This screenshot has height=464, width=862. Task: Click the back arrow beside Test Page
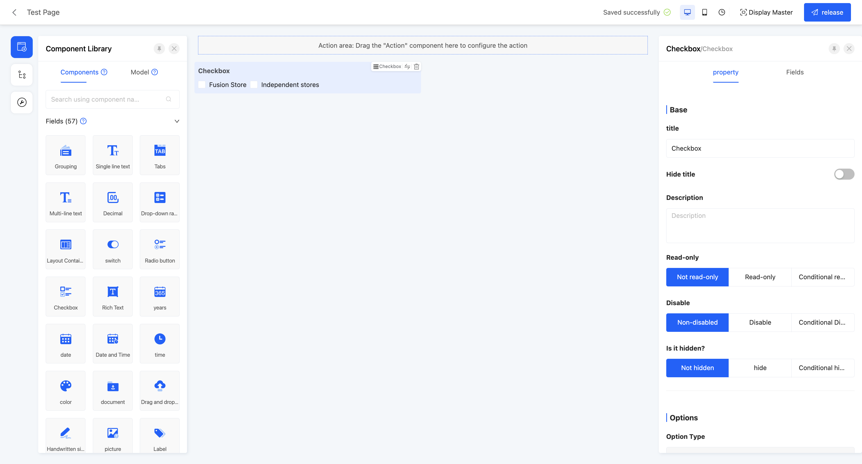click(14, 12)
